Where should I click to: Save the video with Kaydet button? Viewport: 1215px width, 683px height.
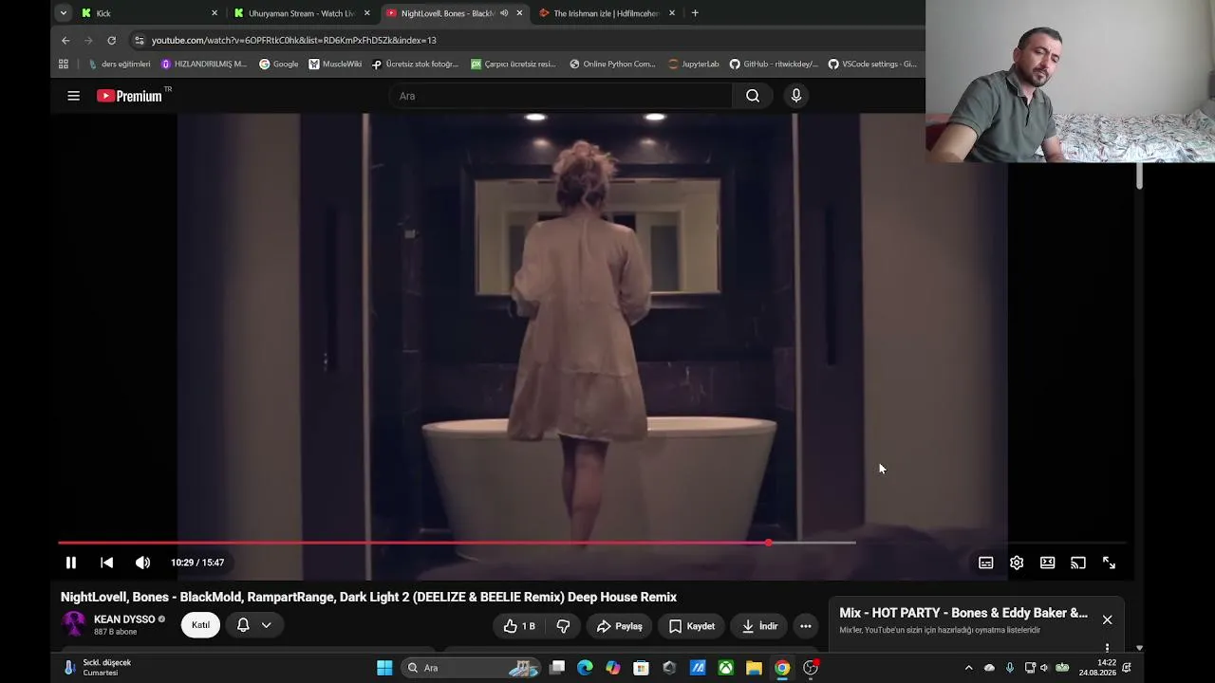pyautogui.click(x=692, y=626)
